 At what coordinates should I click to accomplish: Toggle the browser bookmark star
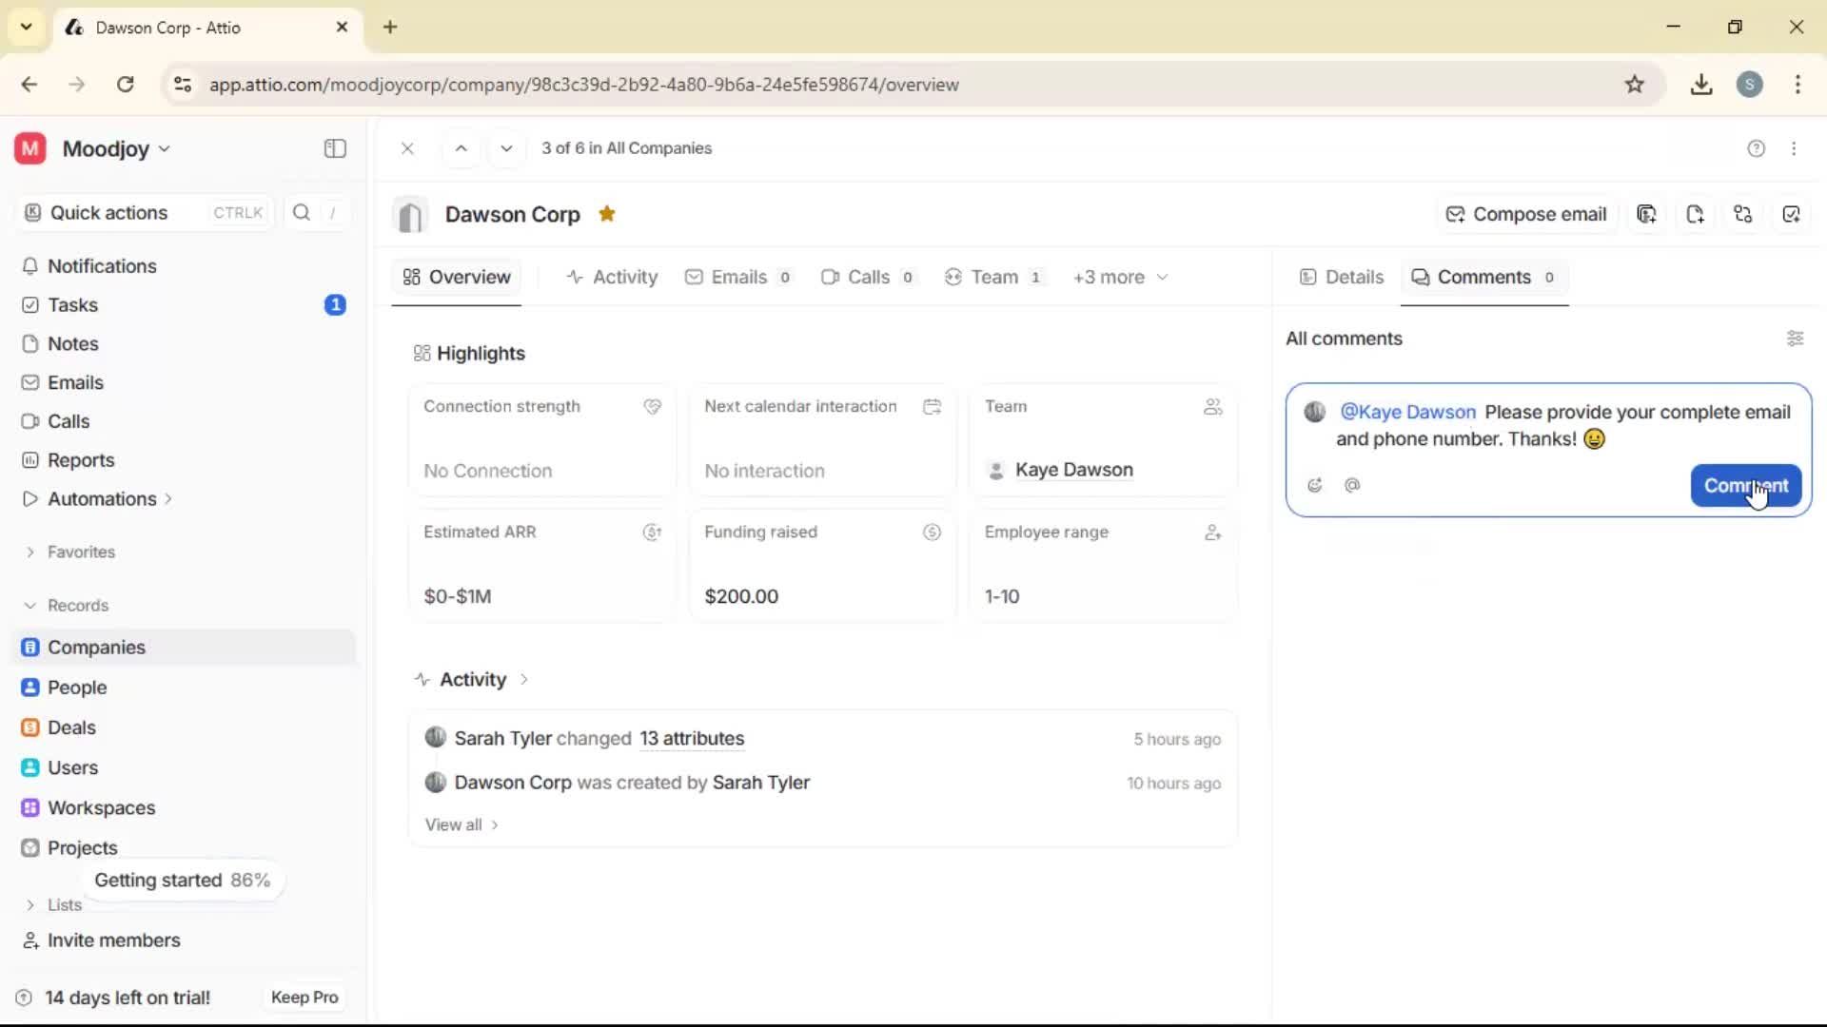click(x=1636, y=84)
